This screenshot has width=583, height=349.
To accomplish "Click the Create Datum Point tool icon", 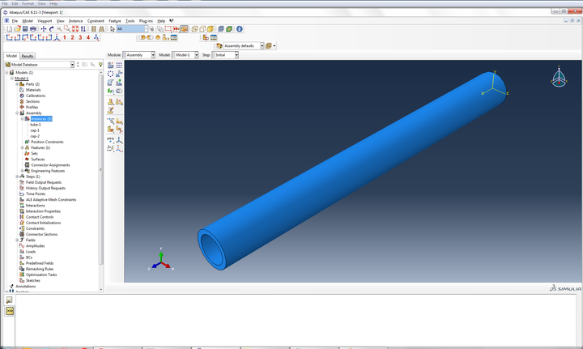I will point(110,140).
